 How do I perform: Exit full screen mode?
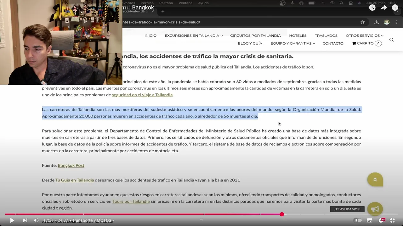[x=392, y=220]
